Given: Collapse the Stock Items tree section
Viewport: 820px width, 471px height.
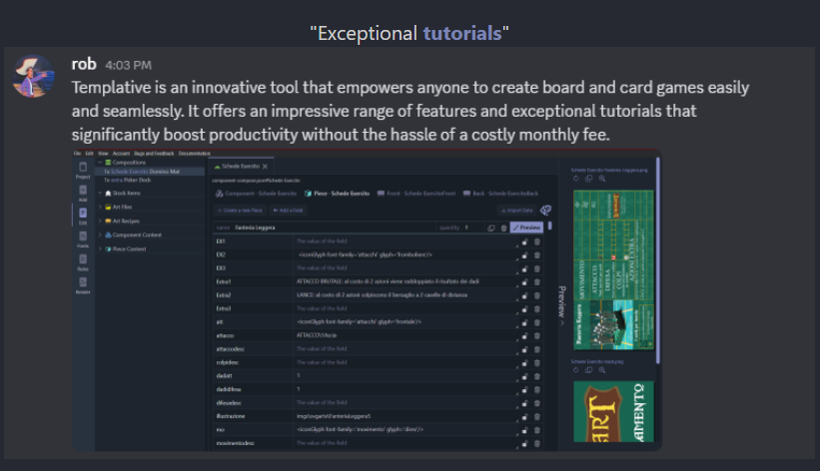Looking at the screenshot, I should click(x=101, y=193).
